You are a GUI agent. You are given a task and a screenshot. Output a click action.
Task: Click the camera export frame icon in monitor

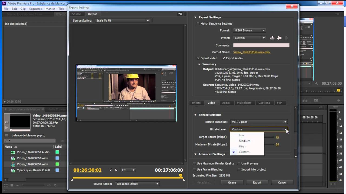[x=316, y=100]
